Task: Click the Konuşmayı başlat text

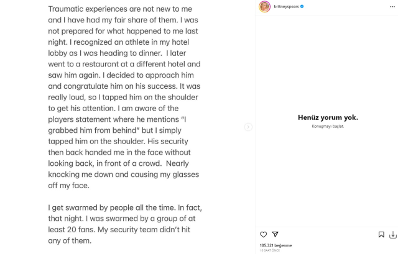Action: [328, 126]
